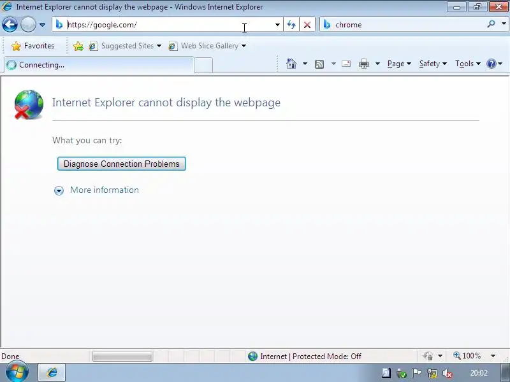Click Diagnose Connection Problems button
Viewport: 510px width, 382px height.
tap(122, 164)
